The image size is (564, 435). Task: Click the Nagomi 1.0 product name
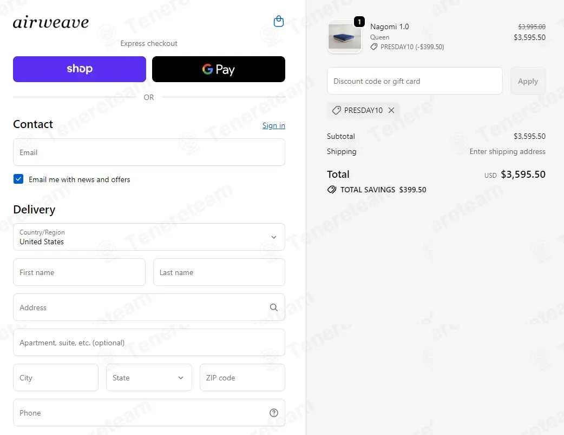(x=390, y=26)
